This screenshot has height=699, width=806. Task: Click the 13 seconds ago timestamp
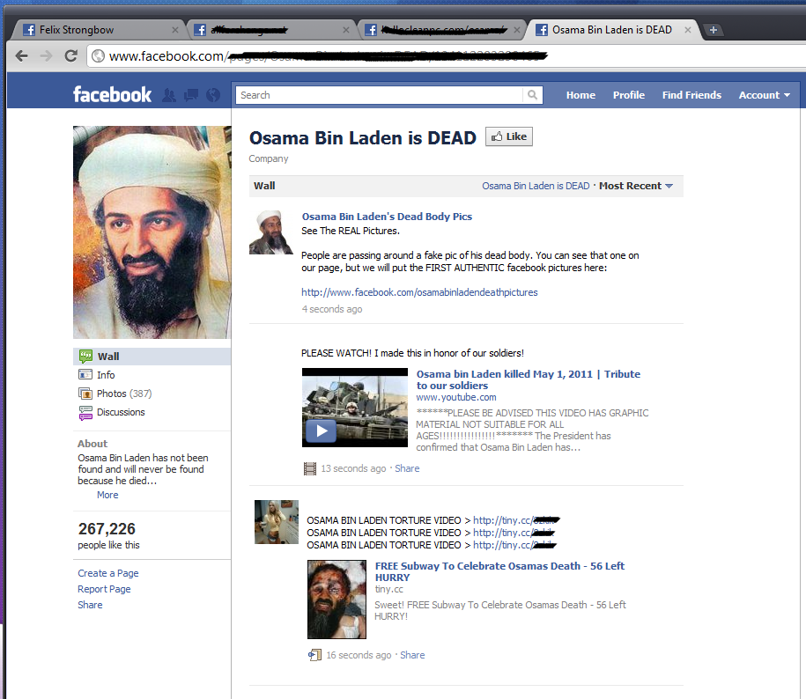click(x=353, y=468)
